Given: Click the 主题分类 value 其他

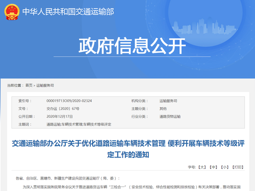Looking at the screenshot, I should (x=163, y=108).
